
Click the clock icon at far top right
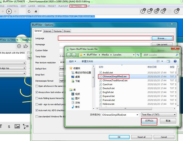(x=177, y=11)
